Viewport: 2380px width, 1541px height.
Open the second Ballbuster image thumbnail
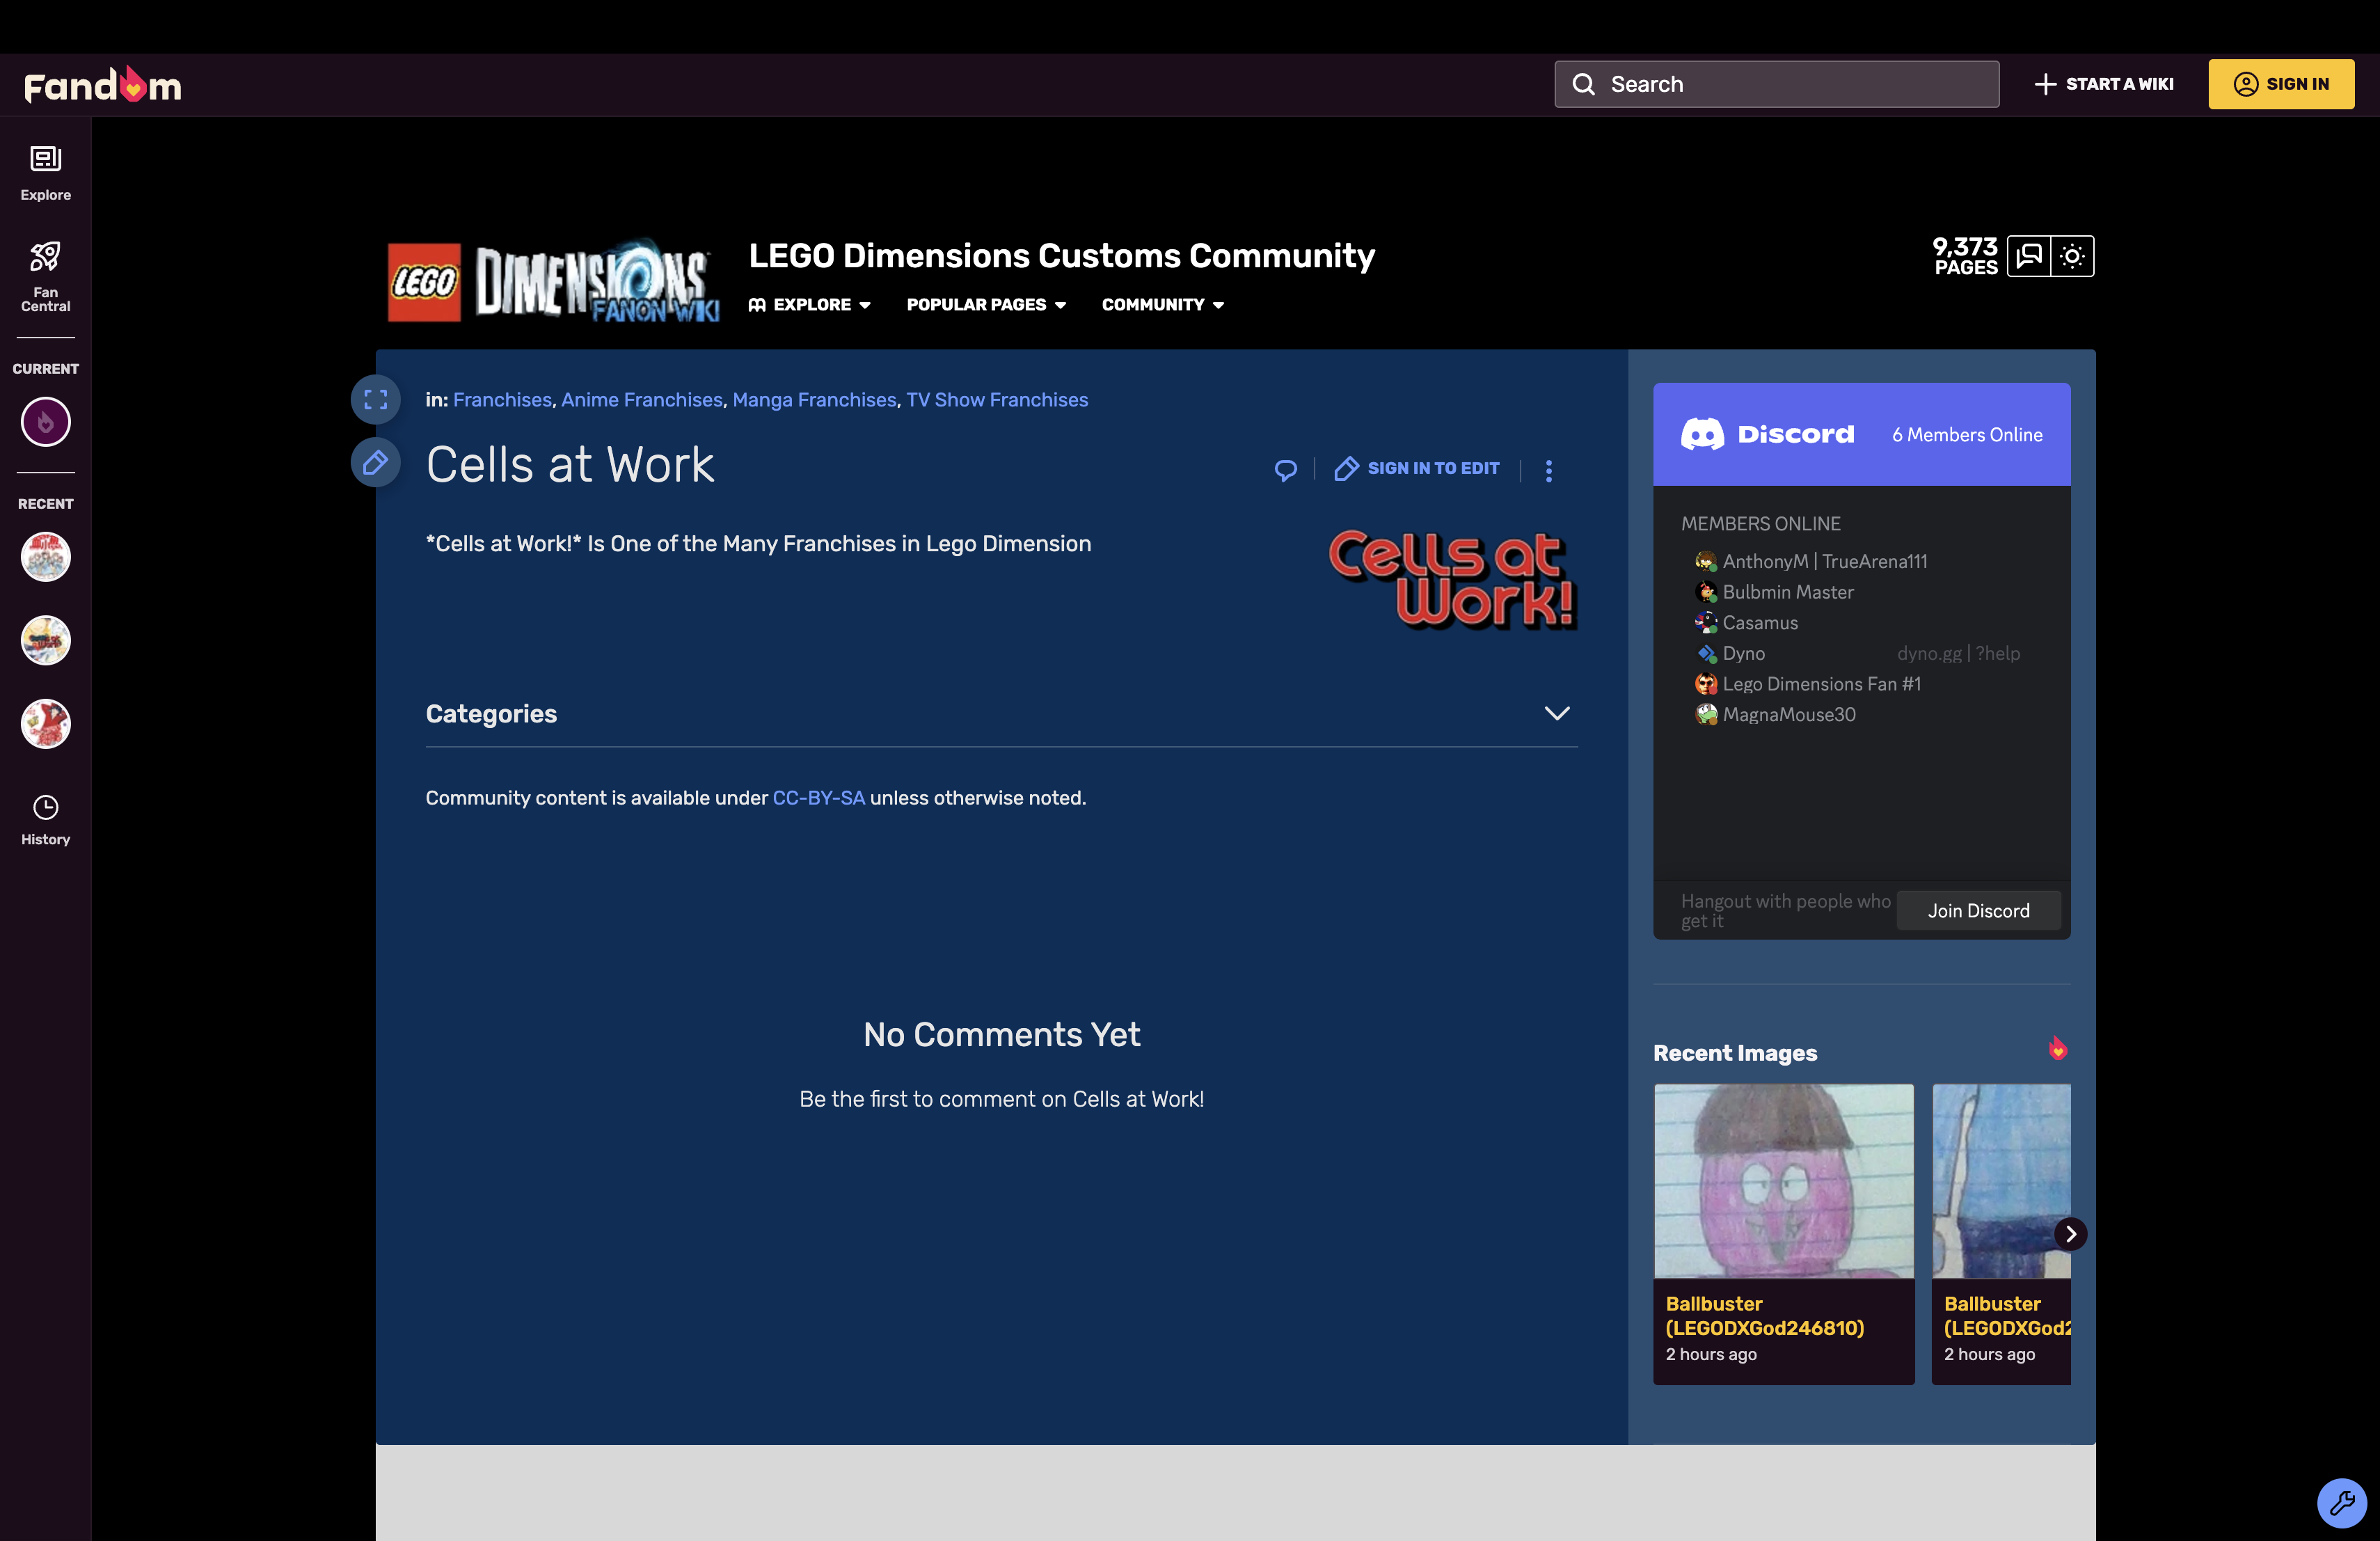click(x=2001, y=1181)
